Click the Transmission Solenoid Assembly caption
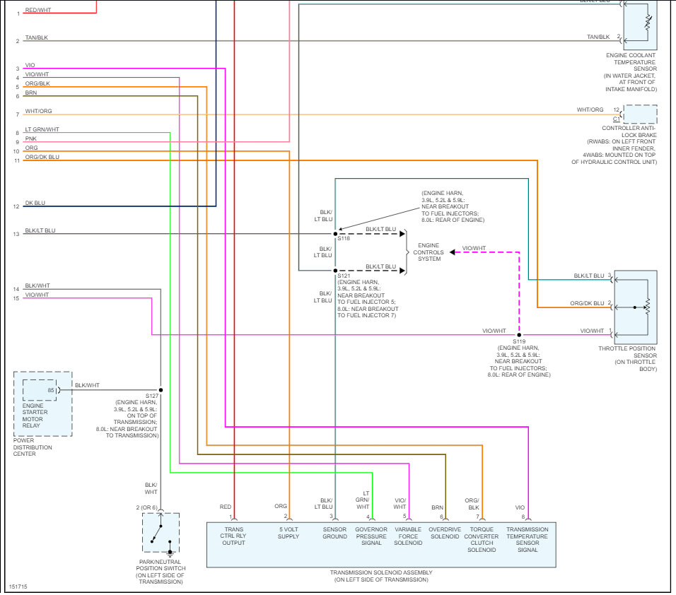This screenshot has width=676, height=595. pos(381,576)
